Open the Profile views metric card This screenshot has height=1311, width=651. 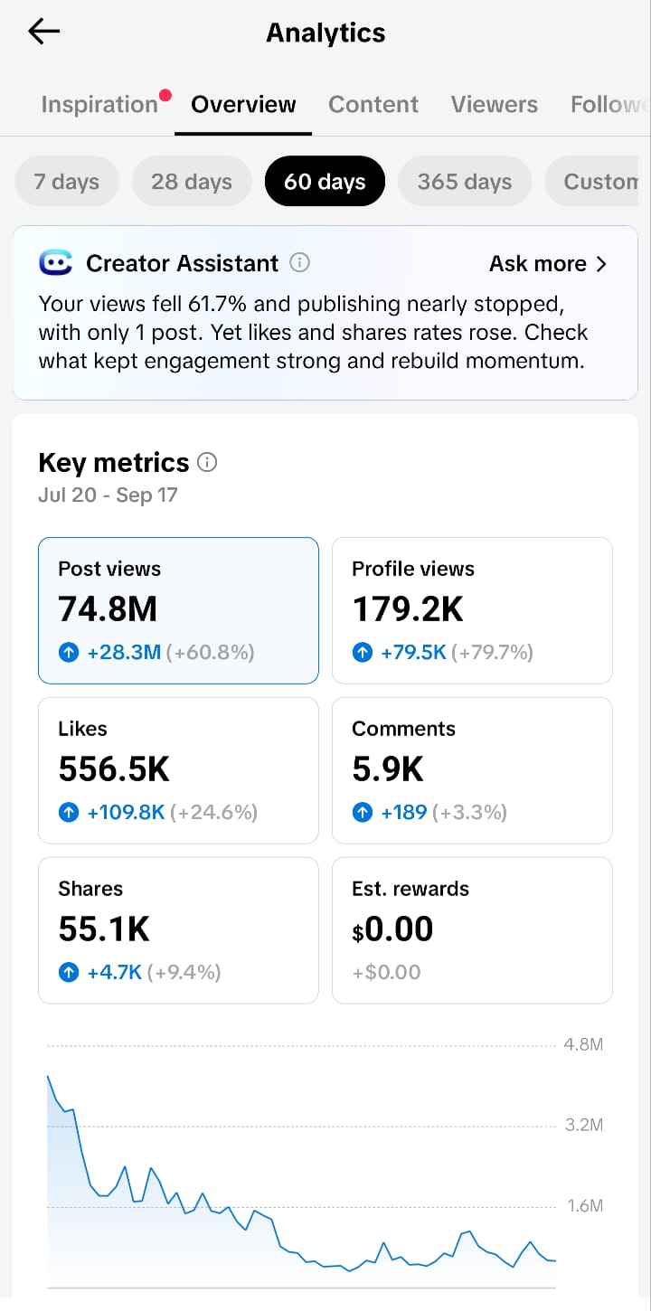tap(472, 610)
